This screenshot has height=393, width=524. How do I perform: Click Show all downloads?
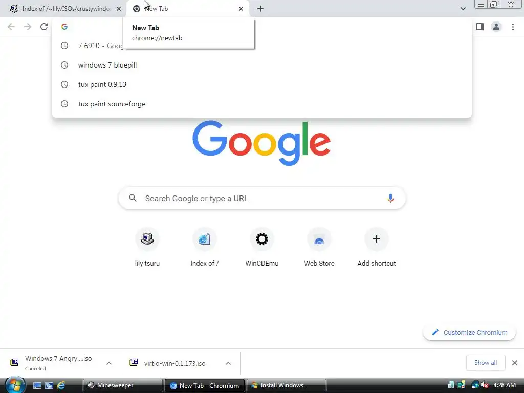tap(486, 363)
